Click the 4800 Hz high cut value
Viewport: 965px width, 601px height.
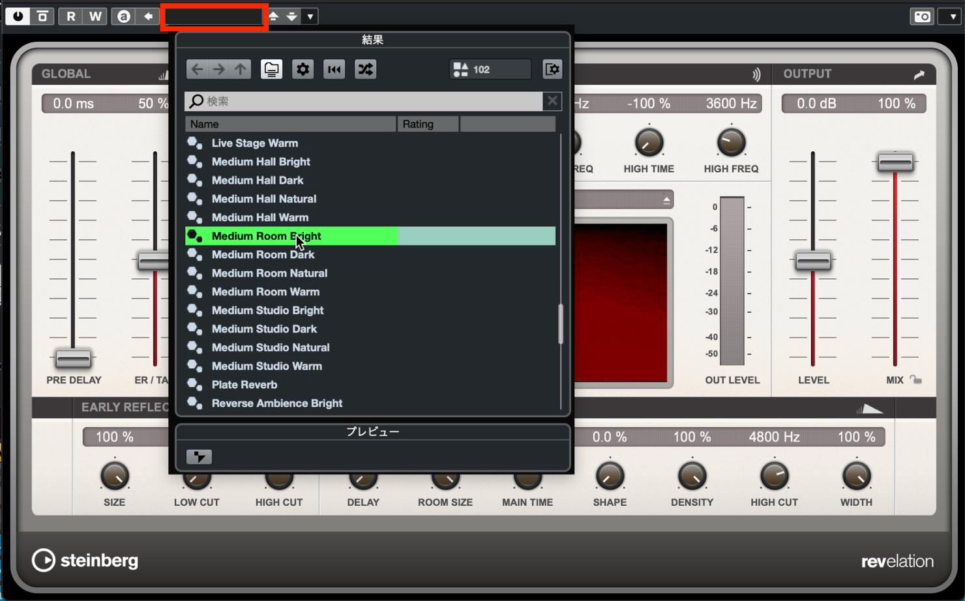(774, 437)
